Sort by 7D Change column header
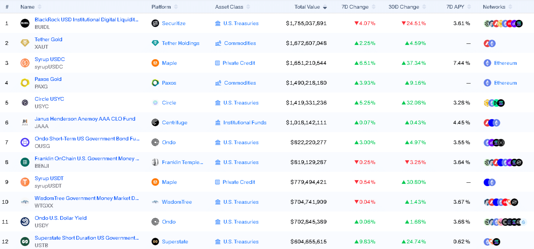Image resolution: width=534 pixels, height=249 pixels. point(355,7)
